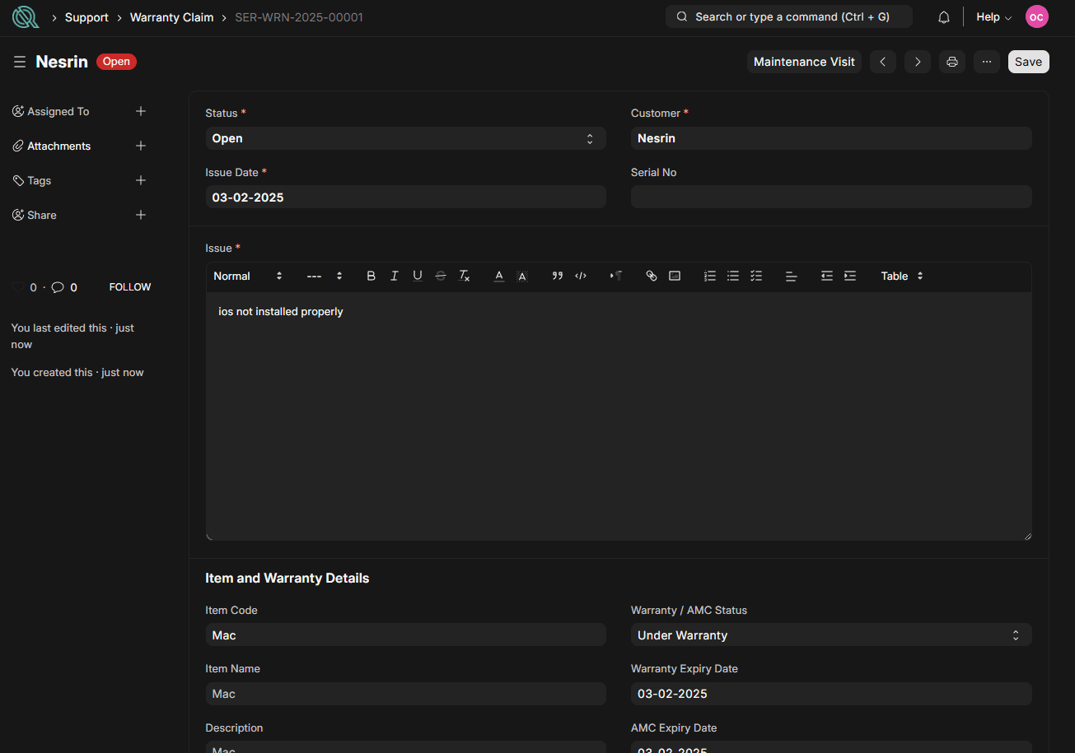1075x753 pixels.
Task: Toggle text direction in editor
Action: 616,276
